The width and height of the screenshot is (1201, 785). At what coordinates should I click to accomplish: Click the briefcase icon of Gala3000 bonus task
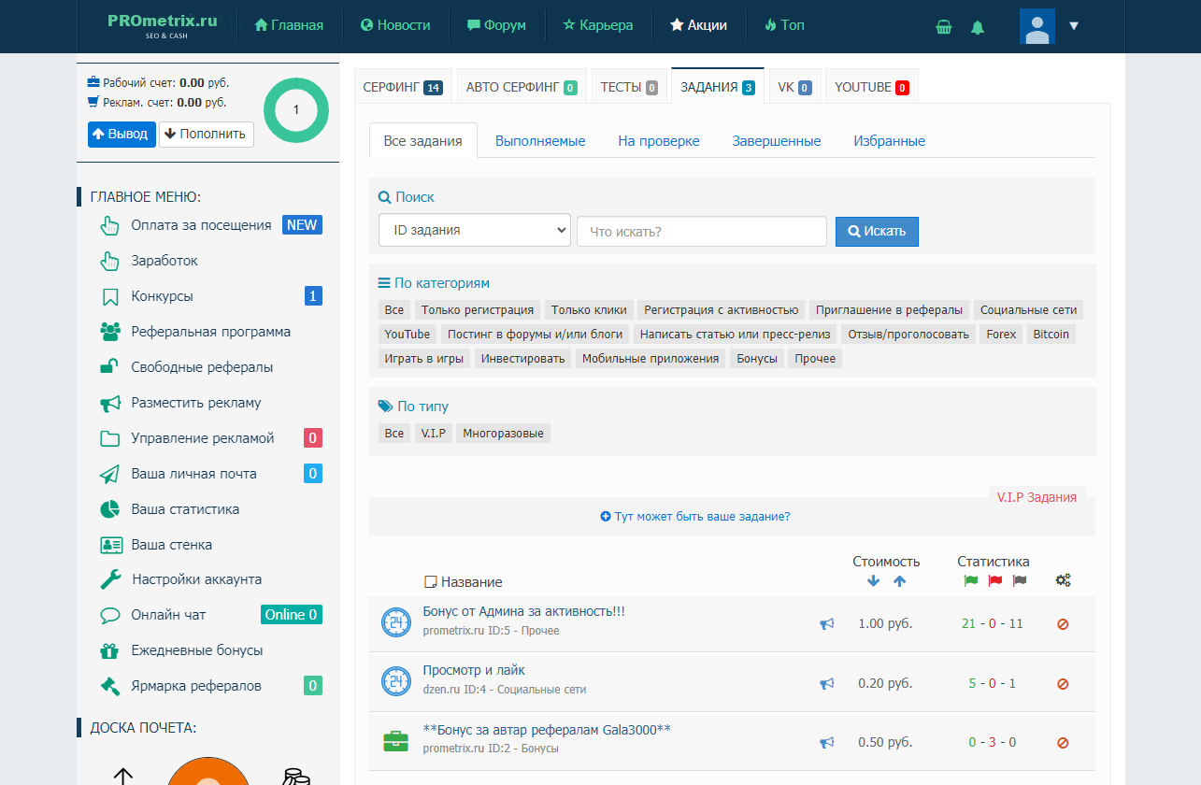(396, 740)
